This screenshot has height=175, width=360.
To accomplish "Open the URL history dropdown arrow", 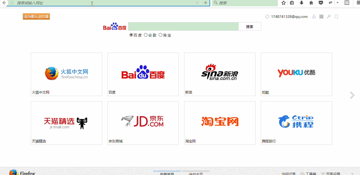I will [x=197, y=3].
